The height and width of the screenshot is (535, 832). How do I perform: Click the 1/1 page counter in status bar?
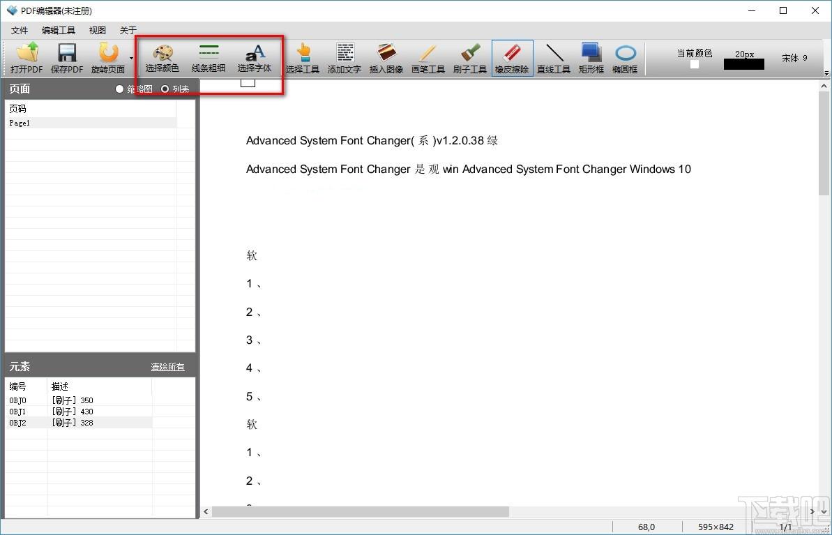(x=785, y=527)
